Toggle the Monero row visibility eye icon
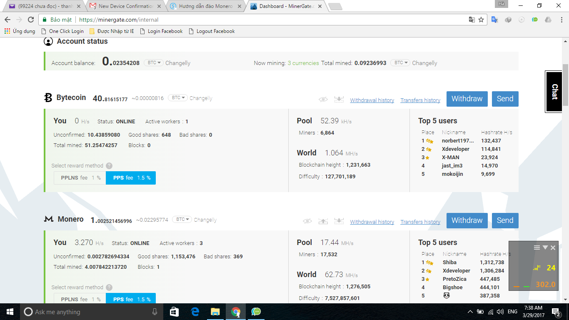Image resolution: width=569 pixels, height=320 pixels. coord(307,221)
